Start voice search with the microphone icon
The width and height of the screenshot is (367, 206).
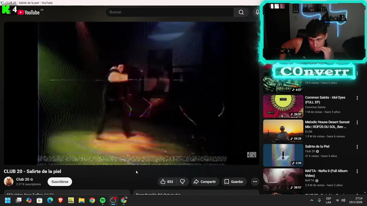257,12
